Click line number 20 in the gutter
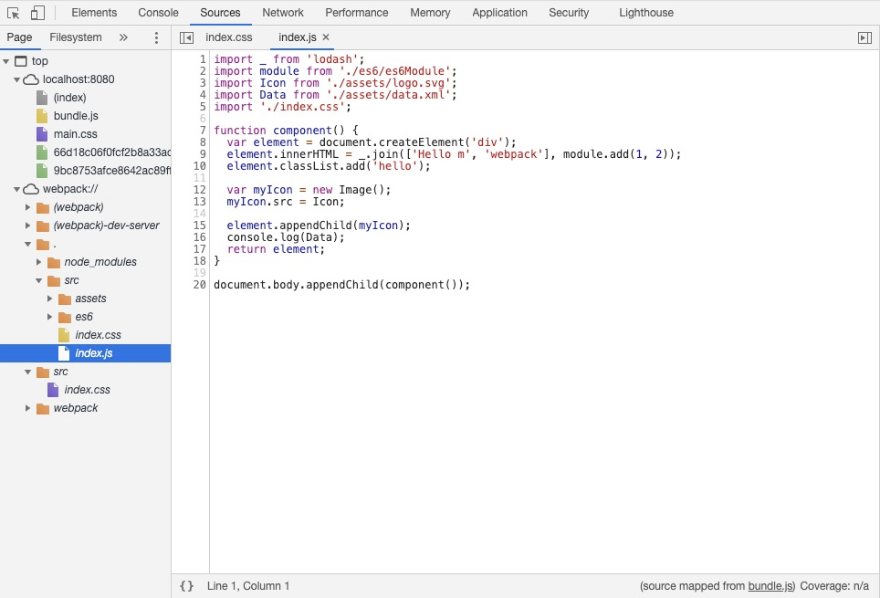 coord(200,285)
